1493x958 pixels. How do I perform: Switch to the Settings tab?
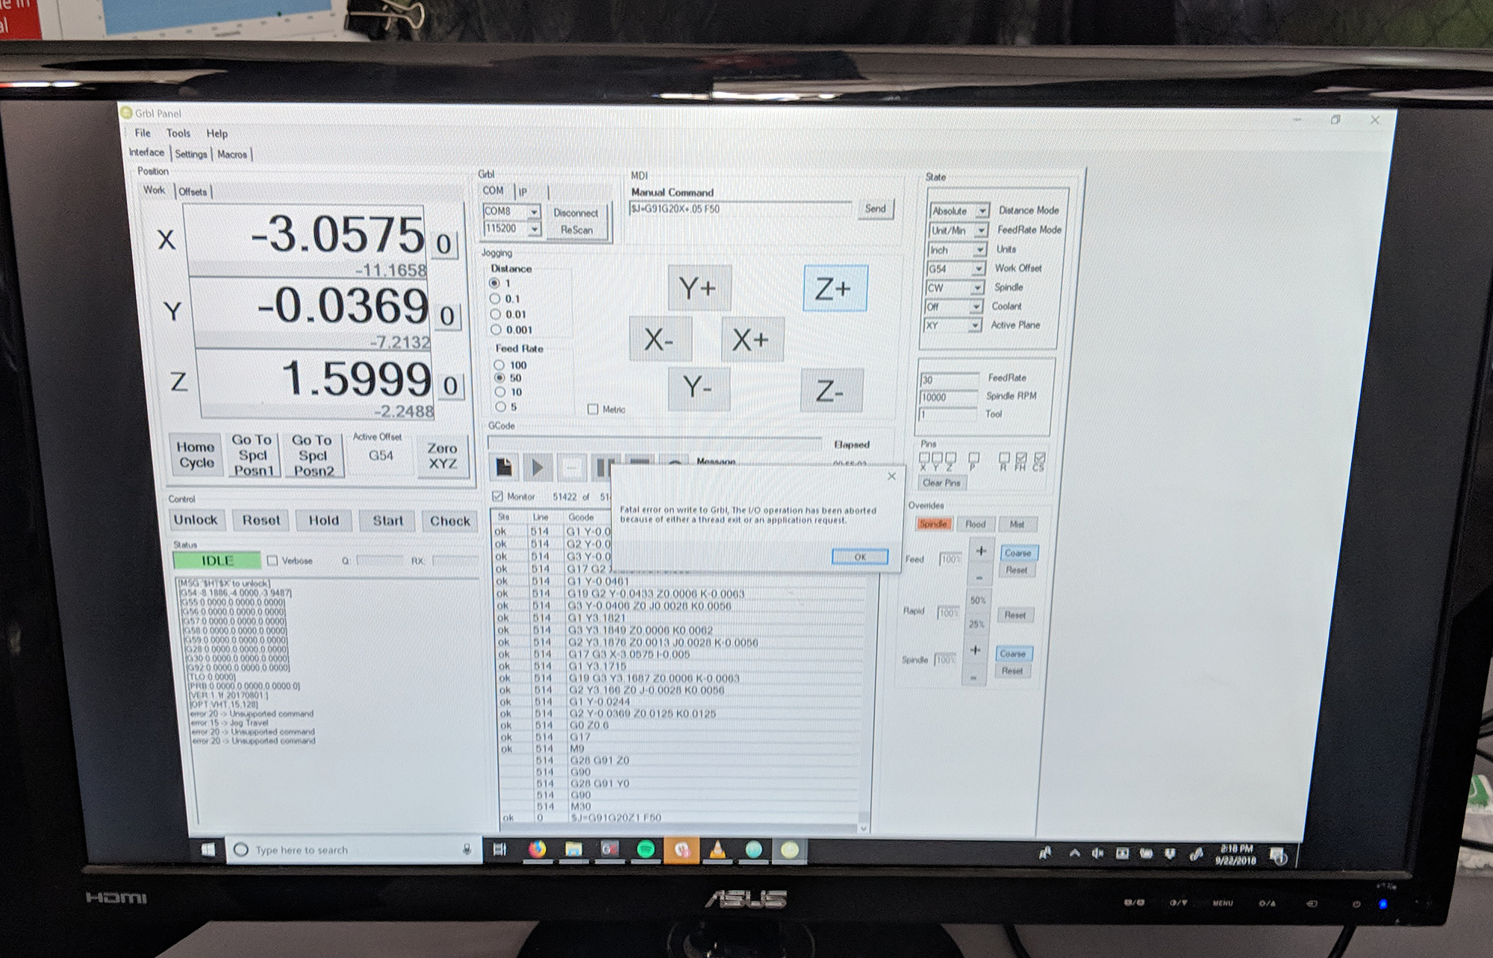[x=191, y=154]
